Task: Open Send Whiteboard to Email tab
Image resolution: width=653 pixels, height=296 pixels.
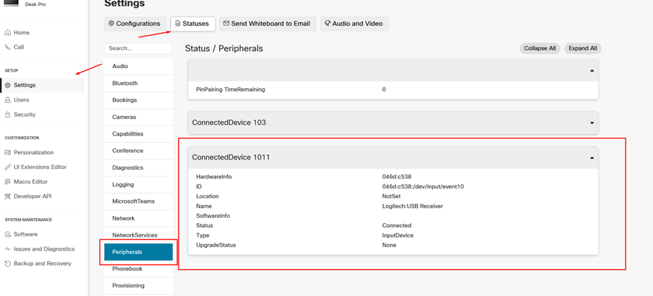Action: pos(267,23)
